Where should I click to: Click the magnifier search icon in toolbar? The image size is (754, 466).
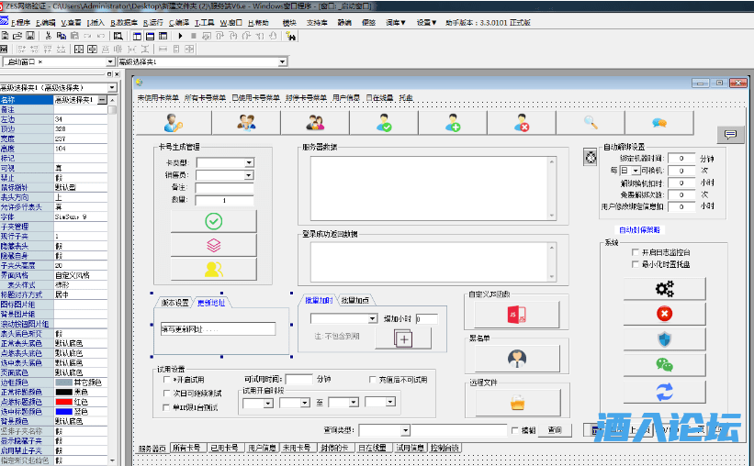pos(591,122)
